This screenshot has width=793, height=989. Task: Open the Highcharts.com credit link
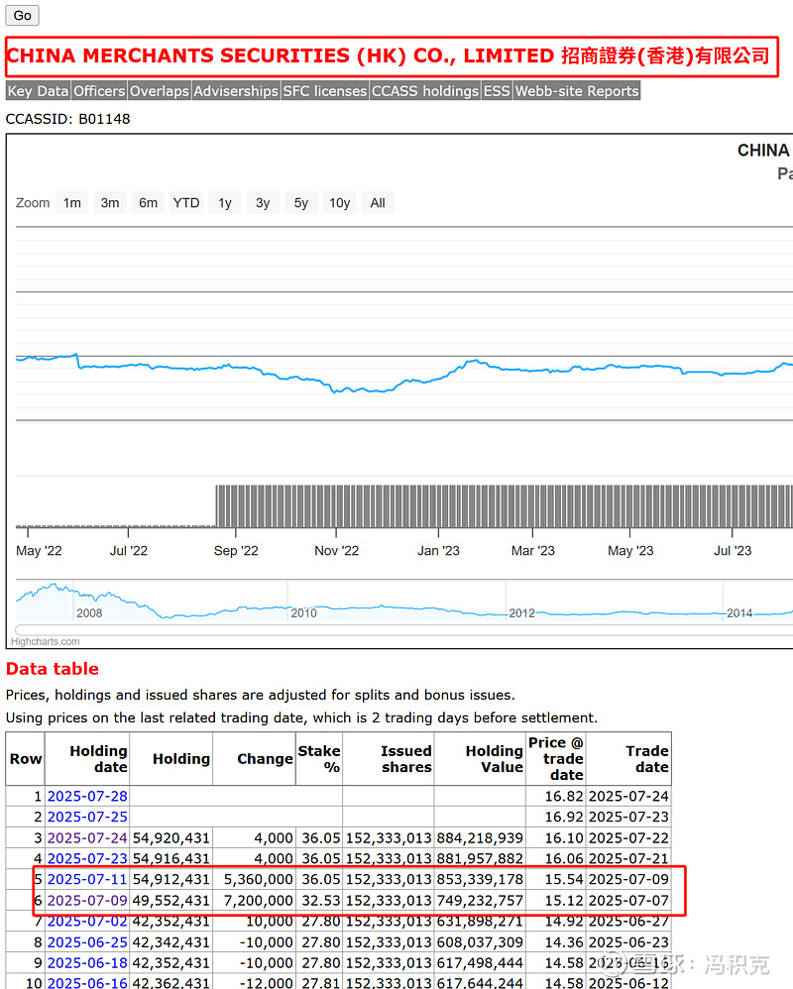pyautogui.click(x=46, y=641)
